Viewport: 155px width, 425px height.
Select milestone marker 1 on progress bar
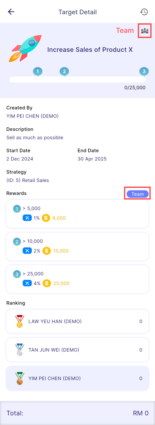(x=38, y=72)
